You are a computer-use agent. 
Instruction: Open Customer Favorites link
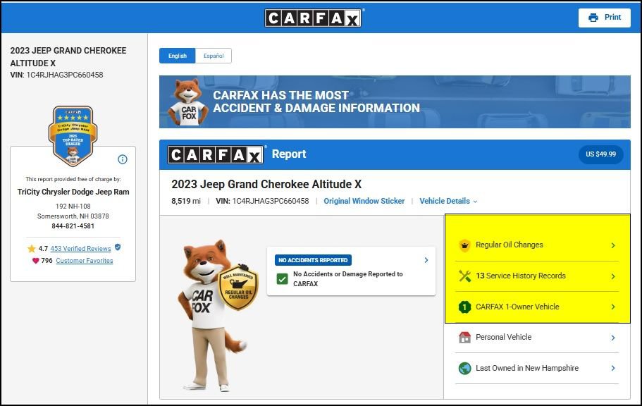coord(85,261)
